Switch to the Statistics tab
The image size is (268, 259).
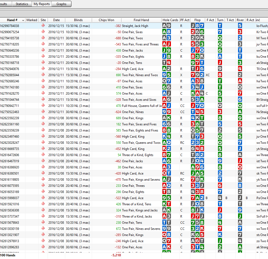tap(22, 4)
